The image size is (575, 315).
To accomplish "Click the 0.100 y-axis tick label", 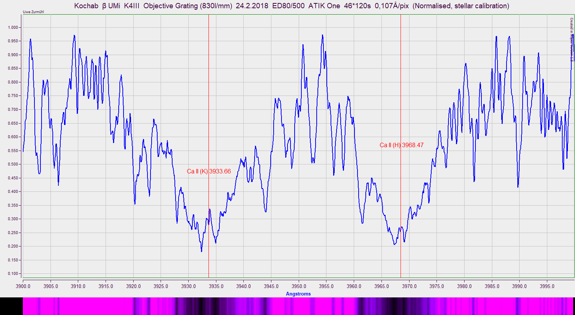I will [12, 274].
